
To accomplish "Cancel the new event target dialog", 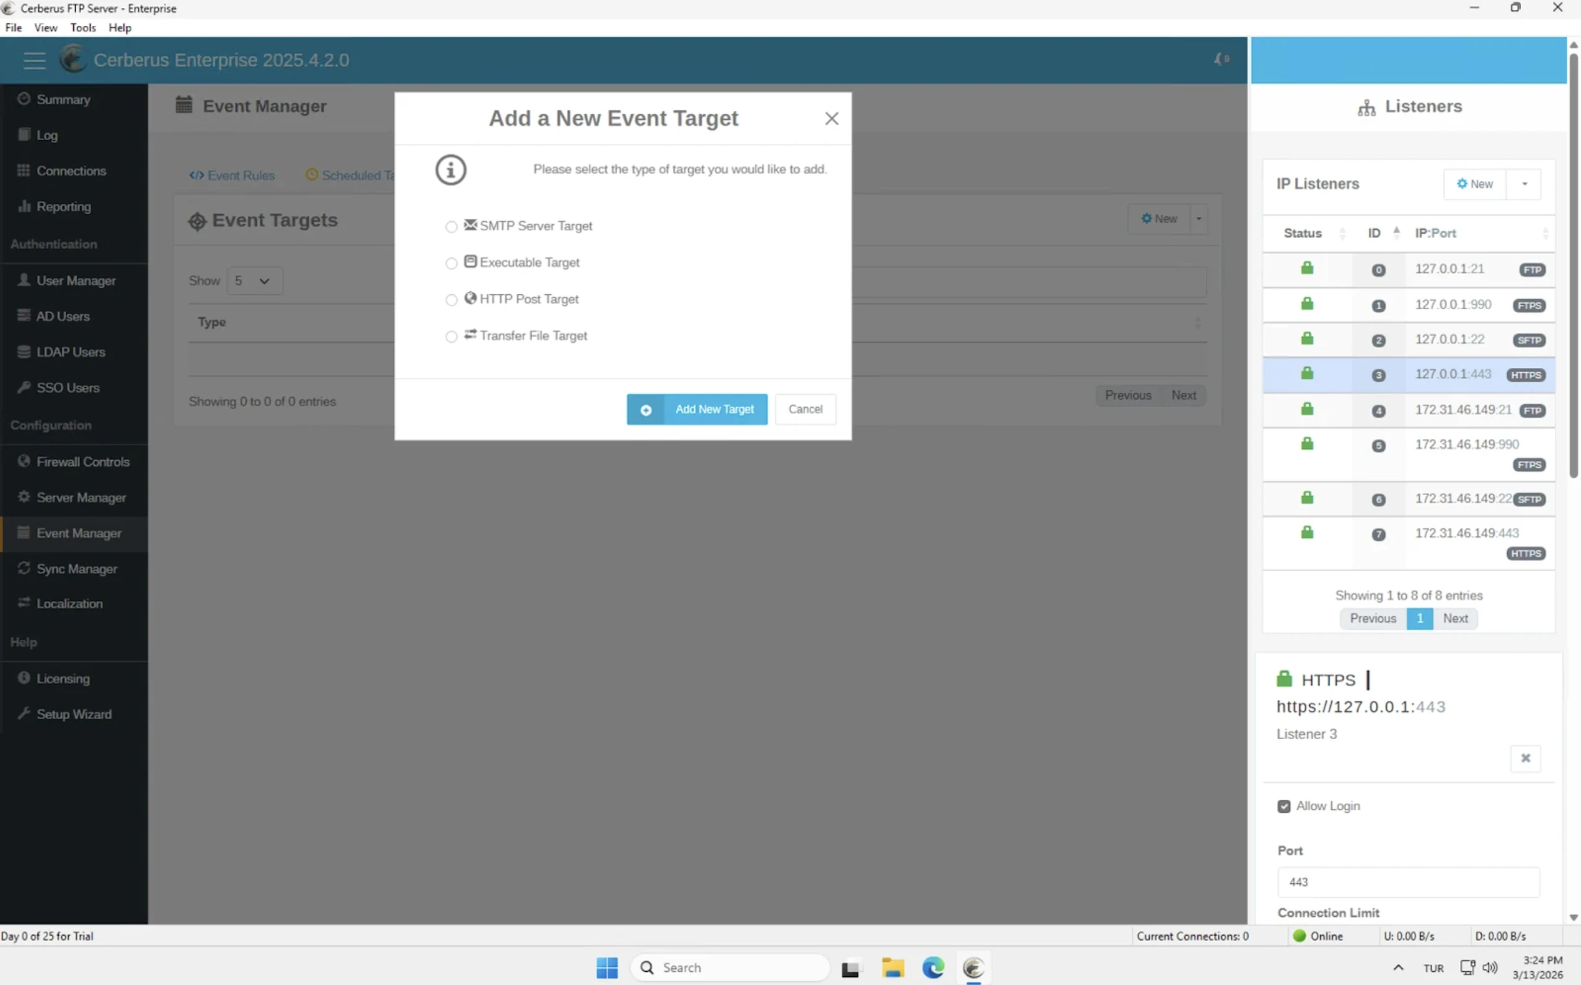I will 805,409.
